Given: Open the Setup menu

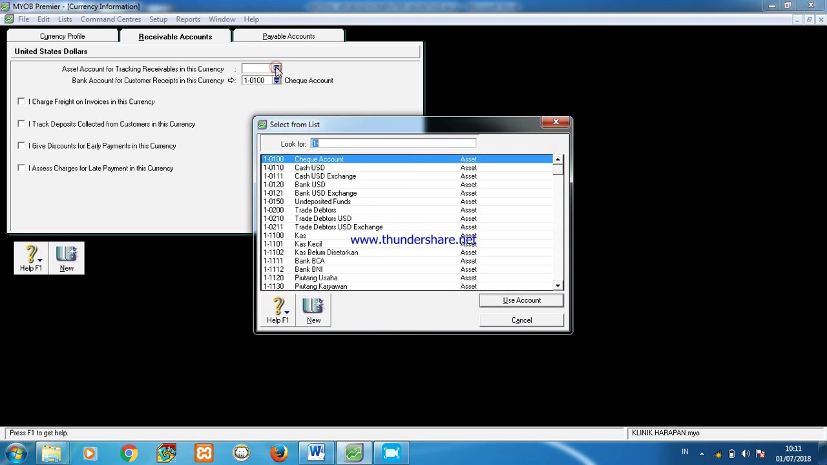Looking at the screenshot, I should coord(158,19).
